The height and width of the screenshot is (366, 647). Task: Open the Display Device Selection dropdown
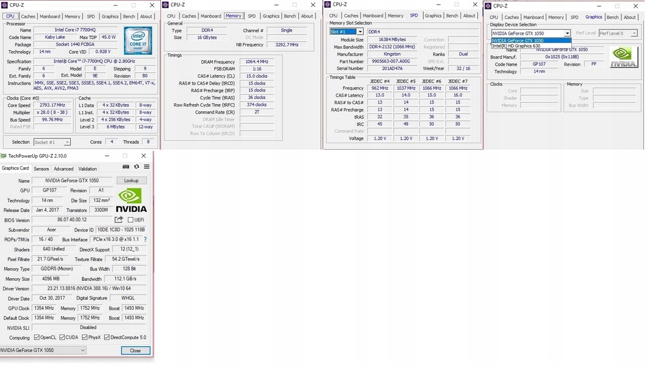coord(531,33)
